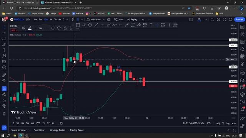This screenshot has height=138, width=246.
Task: Select the 4h timeframe
Action: (x=60, y=20)
